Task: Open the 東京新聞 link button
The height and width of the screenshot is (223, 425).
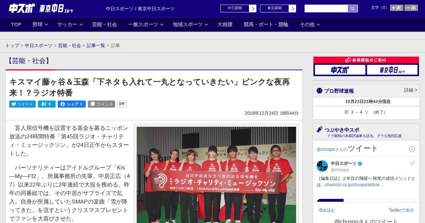Action: coord(274,8)
